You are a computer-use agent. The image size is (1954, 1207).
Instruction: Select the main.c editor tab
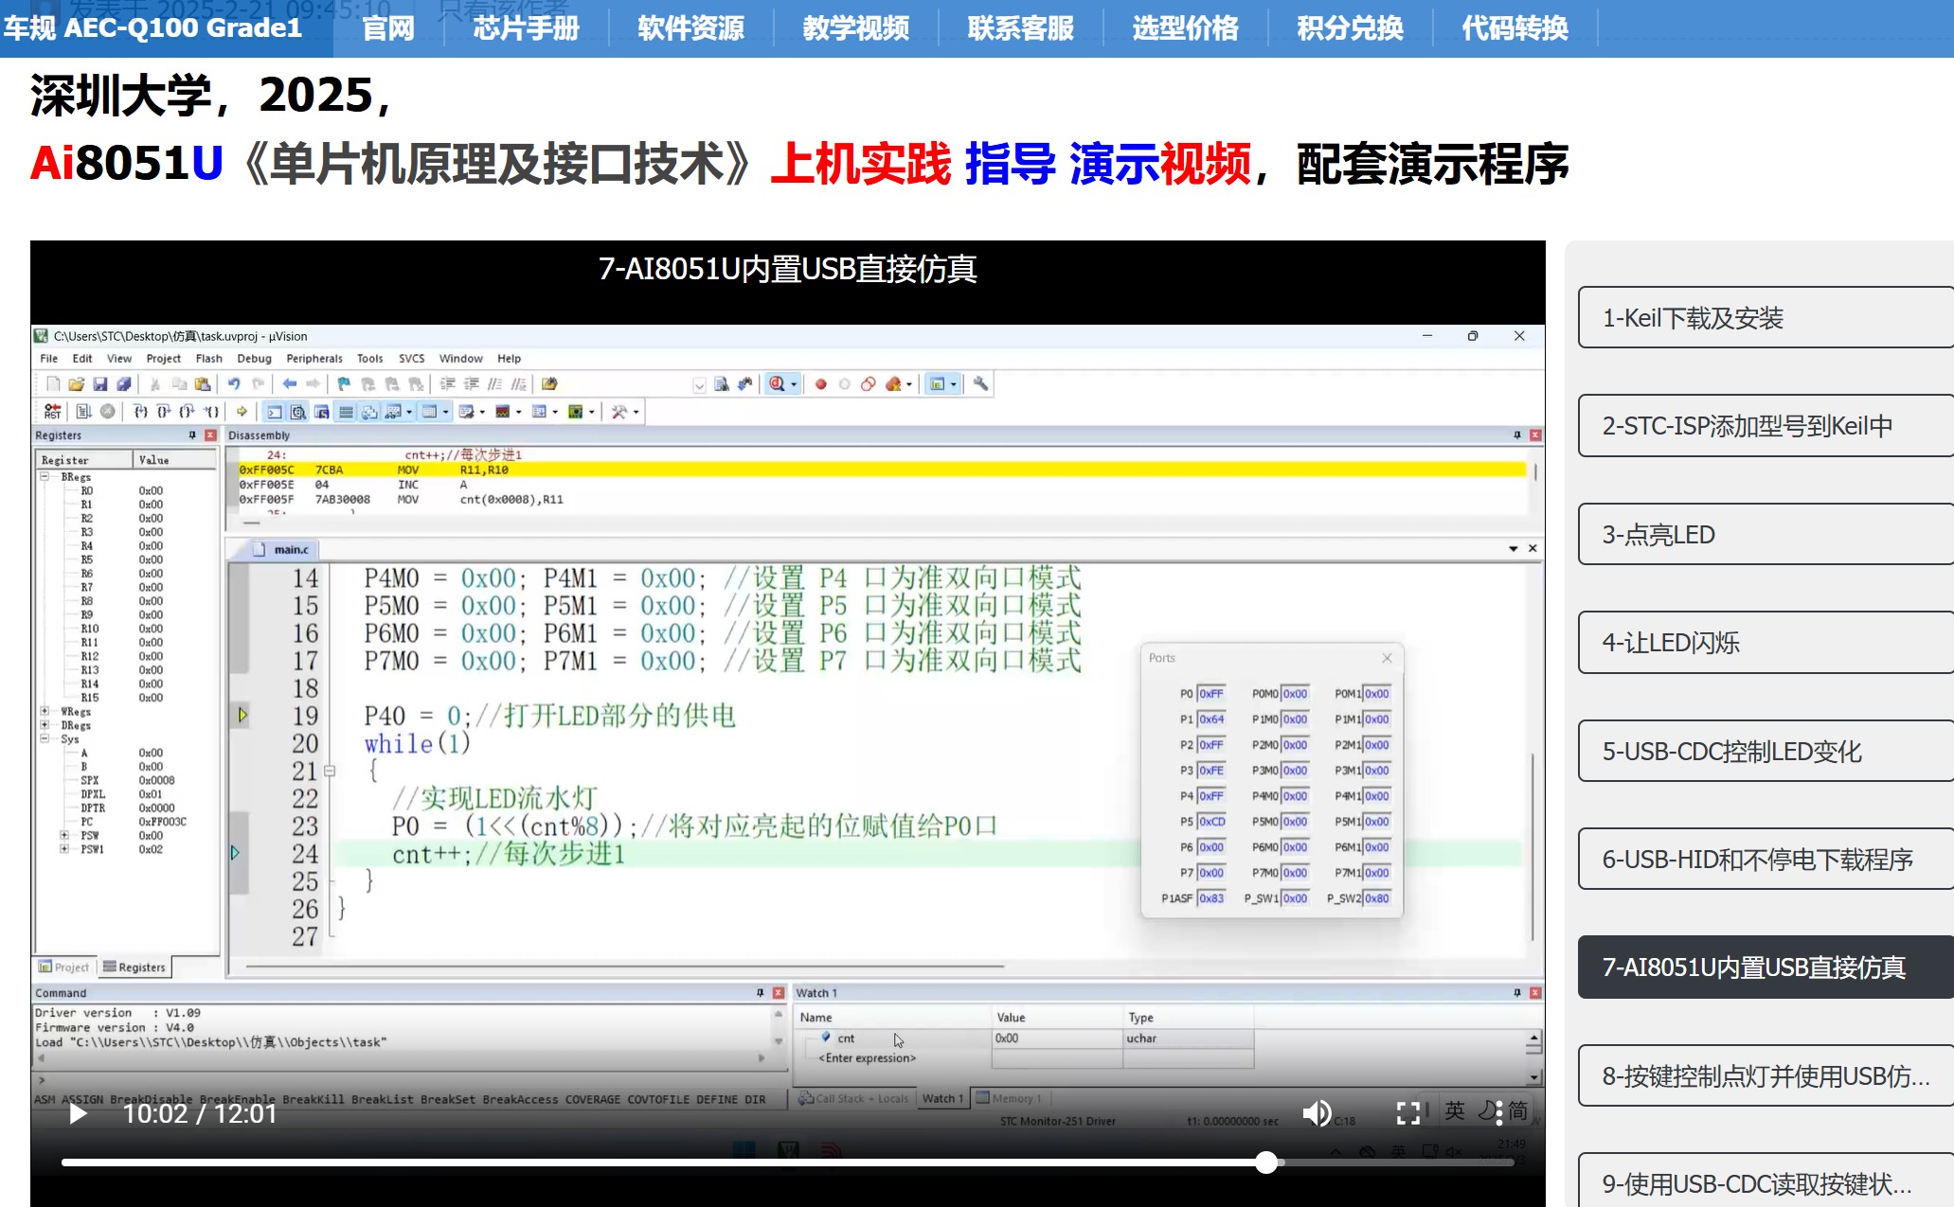[283, 550]
